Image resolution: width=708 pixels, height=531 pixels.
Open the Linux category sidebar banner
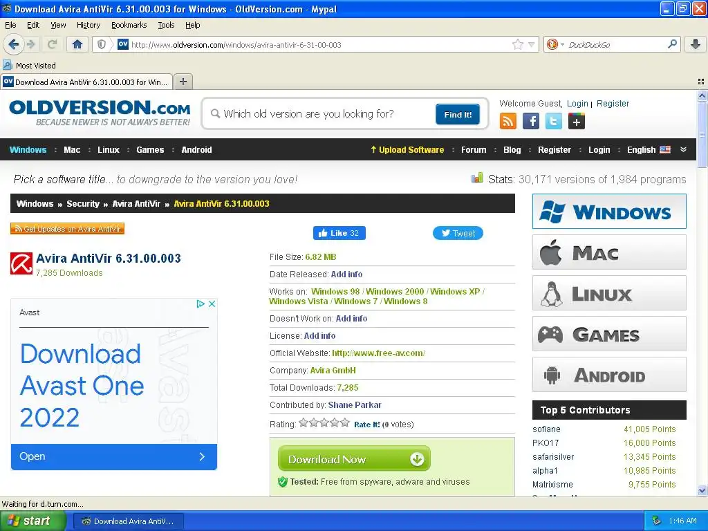tap(609, 293)
